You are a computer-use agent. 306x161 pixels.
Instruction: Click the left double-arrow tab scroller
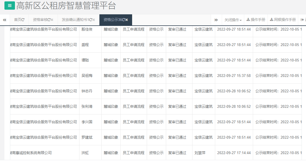pyautogui.click(x=4, y=20)
